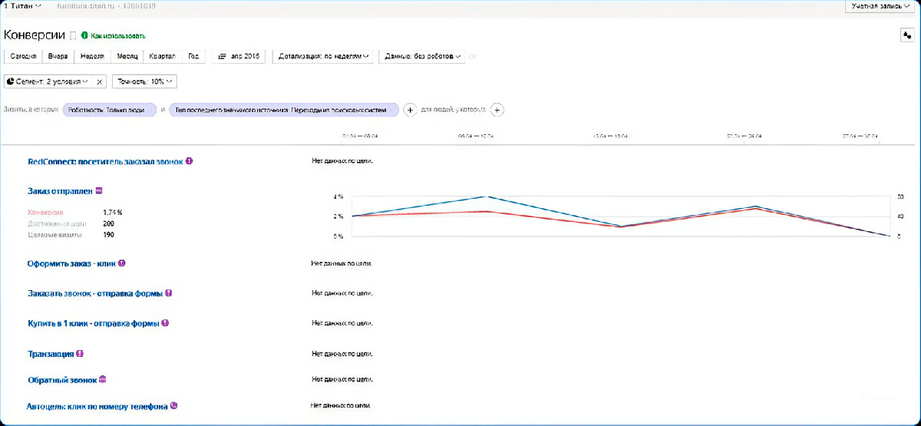Expand 'Детализация: по неделям' dropdown
The image size is (921, 426).
click(323, 56)
